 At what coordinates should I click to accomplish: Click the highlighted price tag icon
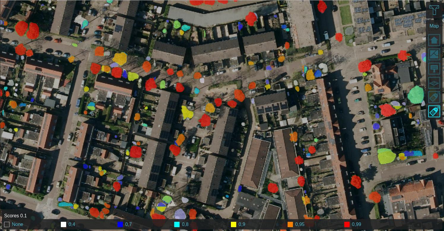tap(434, 112)
